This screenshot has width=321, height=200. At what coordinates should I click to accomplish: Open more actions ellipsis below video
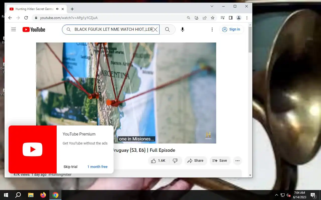click(237, 161)
